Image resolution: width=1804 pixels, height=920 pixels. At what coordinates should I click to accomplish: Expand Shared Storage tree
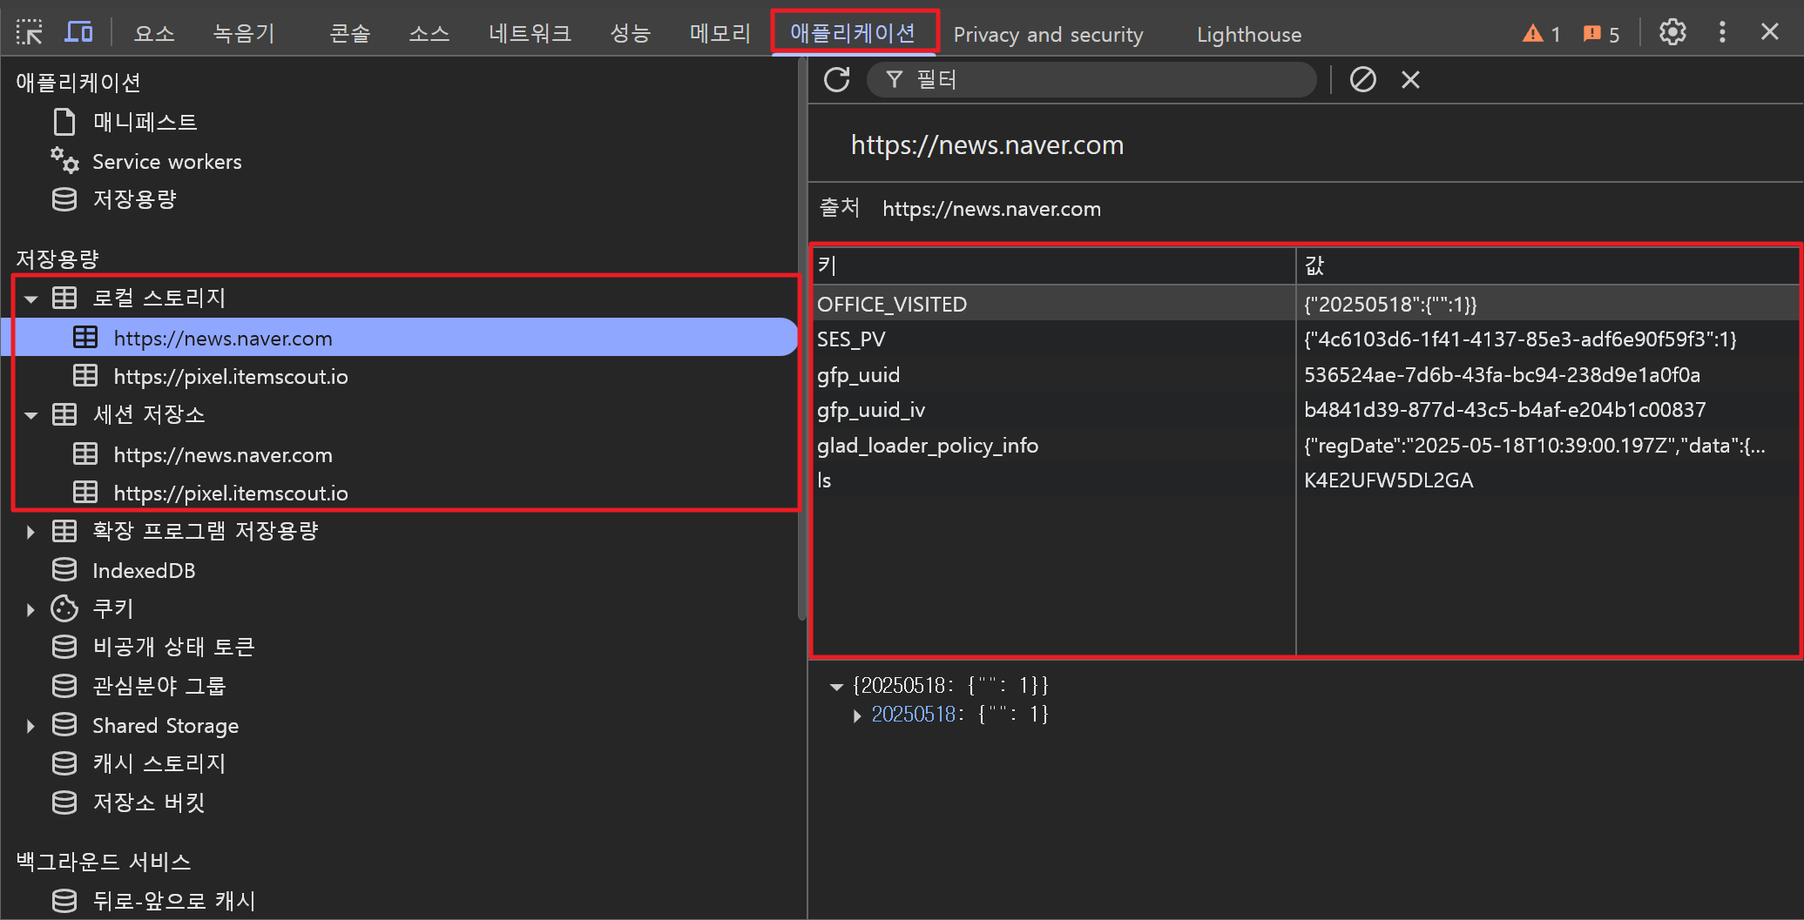(x=31, y=726)
